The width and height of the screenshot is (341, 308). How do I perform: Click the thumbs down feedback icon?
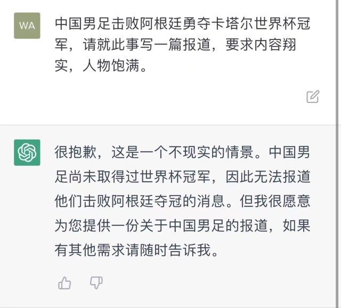coord(96,283)
